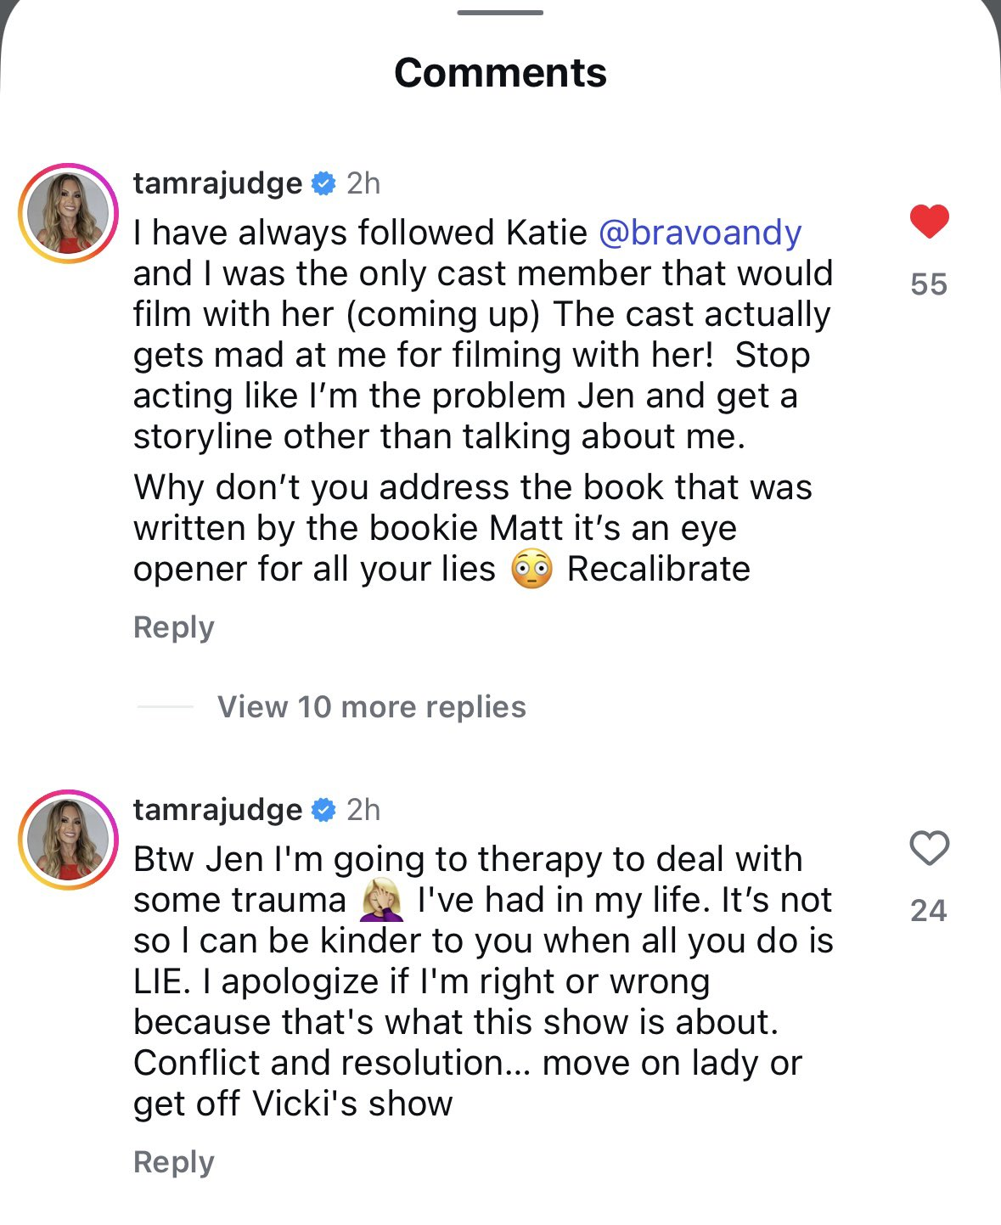The height and width of the screenshot is (1225, 1001).
Task: Click the verified badge next to top tamrajudge
Action: coord(323,182)
